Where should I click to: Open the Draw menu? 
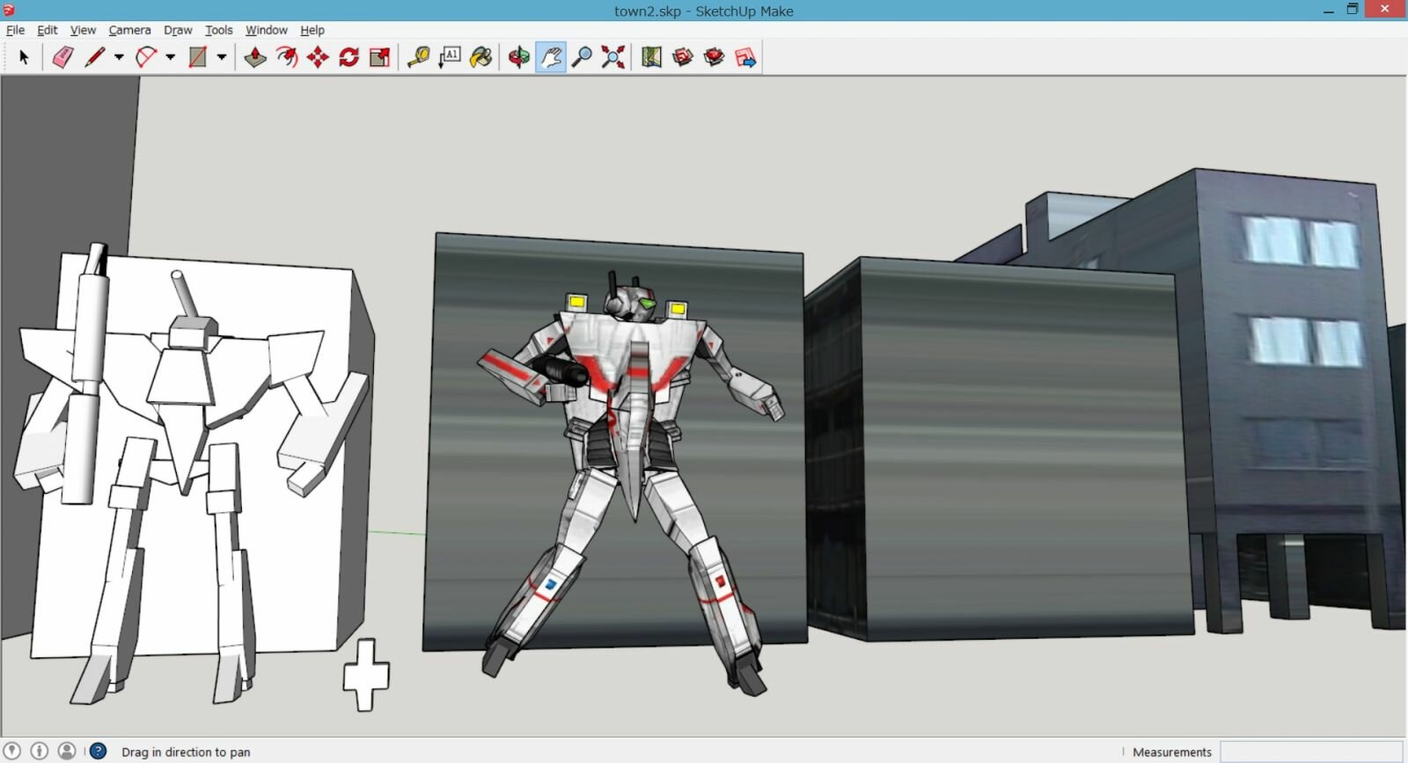[x=178, y=30]
